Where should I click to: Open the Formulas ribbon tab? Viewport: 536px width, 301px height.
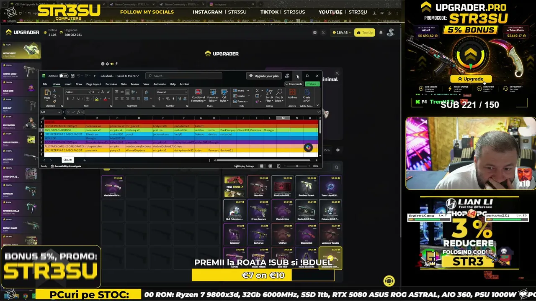111,84
